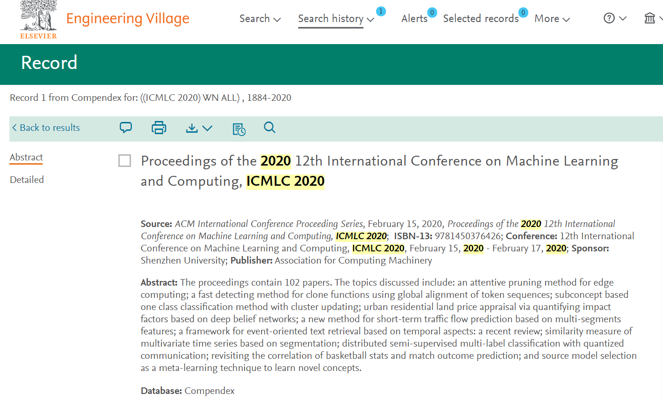663x401 pixels.
Task: Click the Selected records count badge
Action: tap(523, 13)
